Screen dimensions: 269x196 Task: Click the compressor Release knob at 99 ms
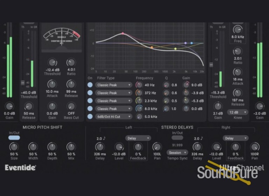pyautogui.click(x=71, y=84)
